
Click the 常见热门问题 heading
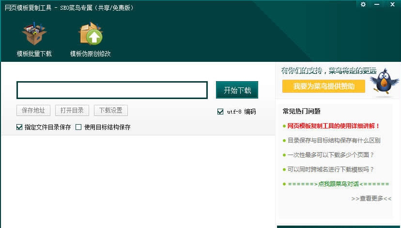point(302,111)
